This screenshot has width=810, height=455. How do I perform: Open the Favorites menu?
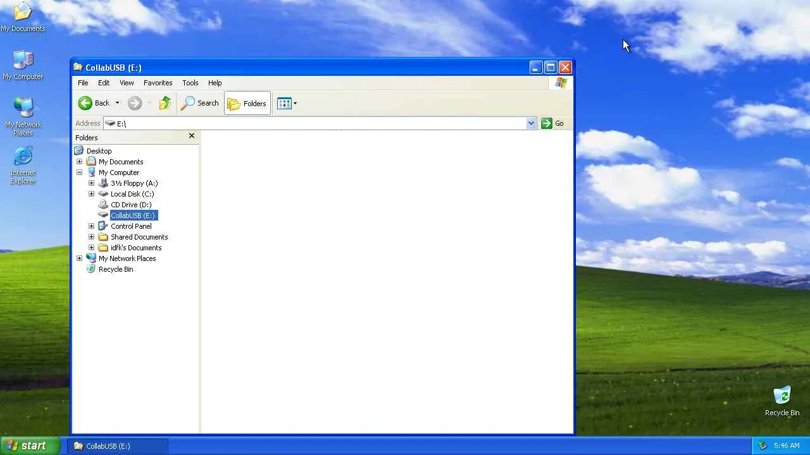pyautogui.click(x=158, y=83)
